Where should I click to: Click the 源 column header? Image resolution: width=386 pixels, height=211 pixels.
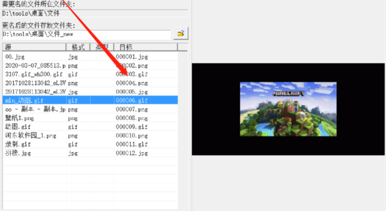point(34,47)
